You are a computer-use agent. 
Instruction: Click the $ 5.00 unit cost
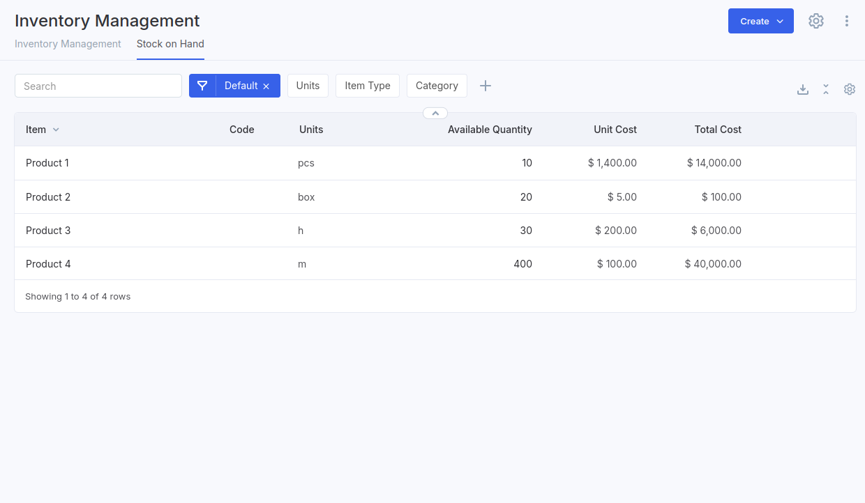[x=622, y=197]
